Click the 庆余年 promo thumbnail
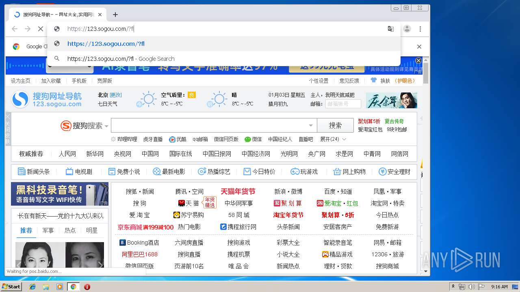Screen dimensions: 520x292 coord(392,100)
